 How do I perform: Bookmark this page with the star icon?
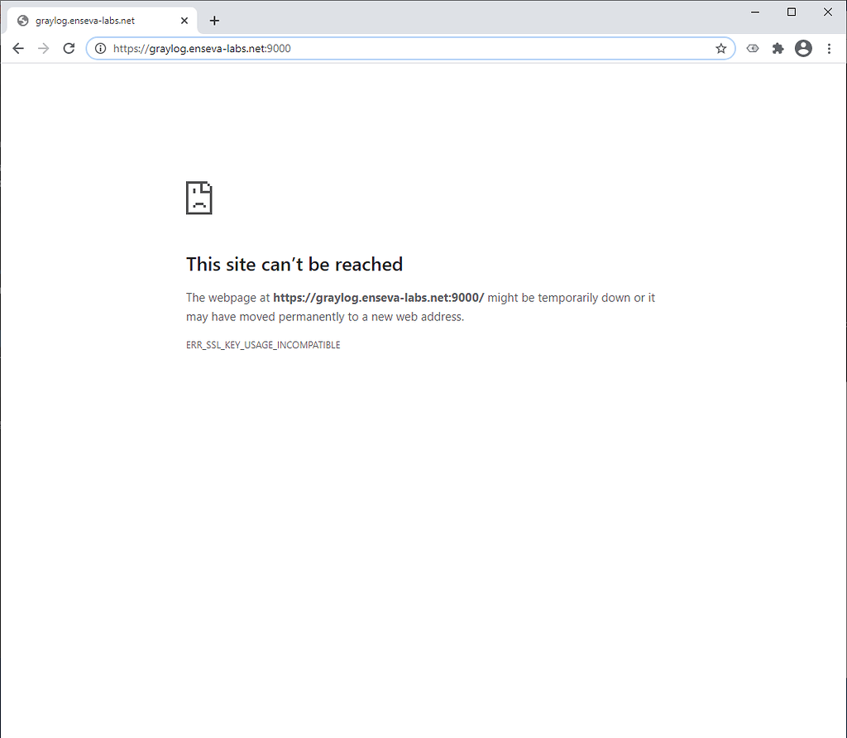[721, 49]
